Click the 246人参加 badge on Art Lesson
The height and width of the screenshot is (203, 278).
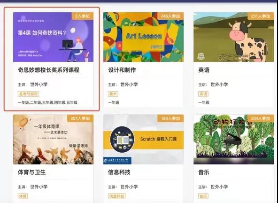[170, 16]
